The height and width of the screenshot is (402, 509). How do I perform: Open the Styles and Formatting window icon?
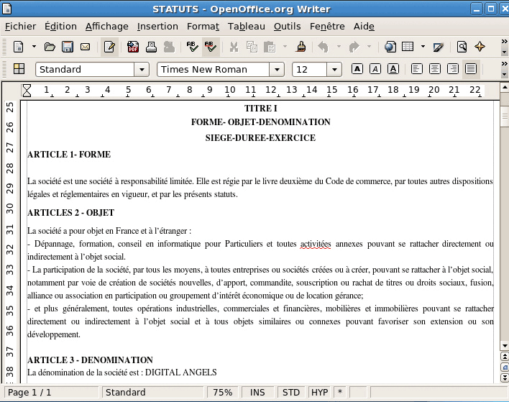[19, 69]
